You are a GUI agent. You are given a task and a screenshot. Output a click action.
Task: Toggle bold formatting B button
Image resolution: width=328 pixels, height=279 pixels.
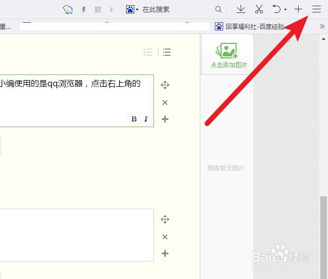pos(134,119)
